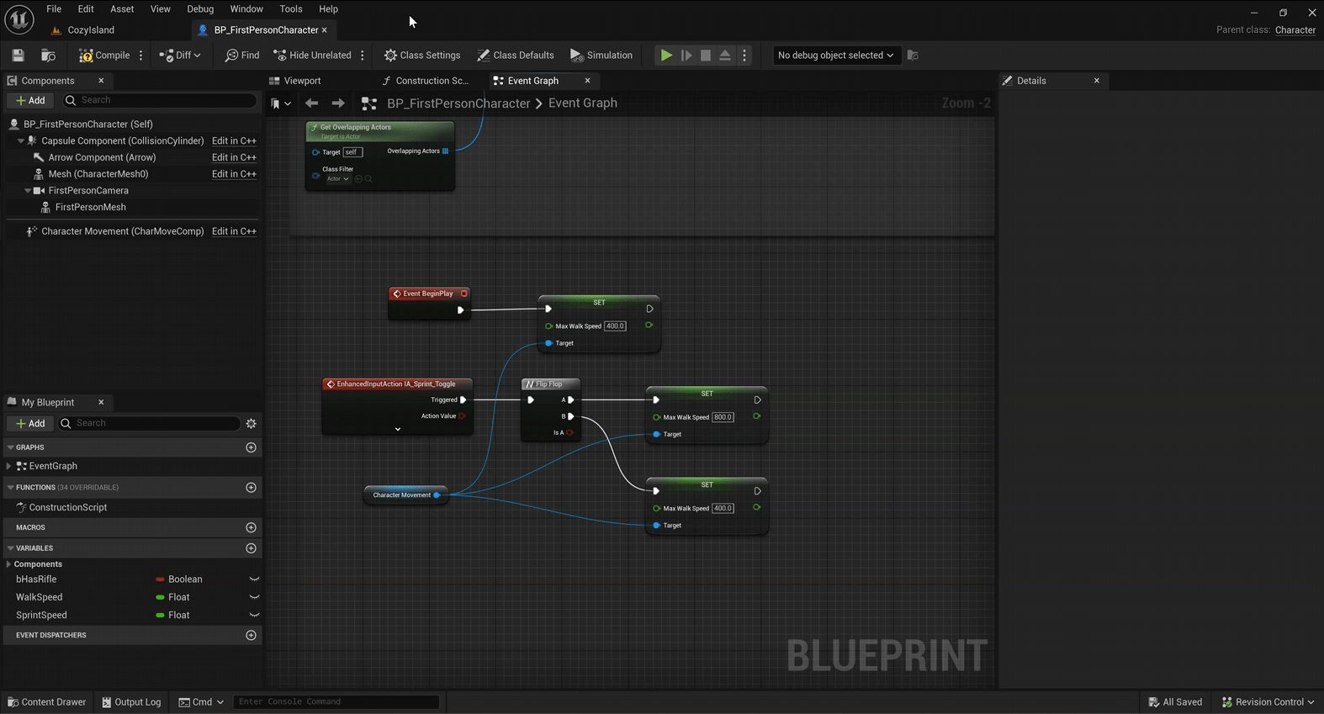Open the debug object selection dropdown
Screen dimensions: 1324x714
click(x=835, y=56)
